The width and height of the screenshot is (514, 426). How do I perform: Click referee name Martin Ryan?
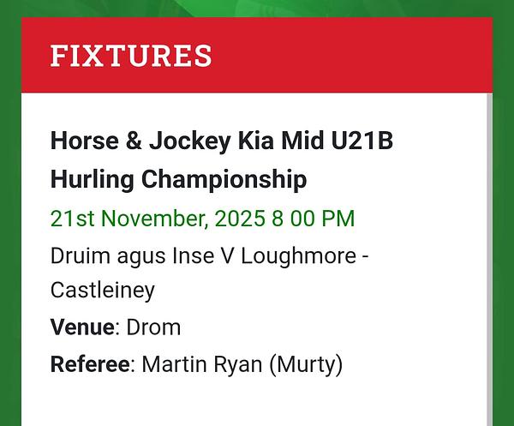(x=202, y=364)
